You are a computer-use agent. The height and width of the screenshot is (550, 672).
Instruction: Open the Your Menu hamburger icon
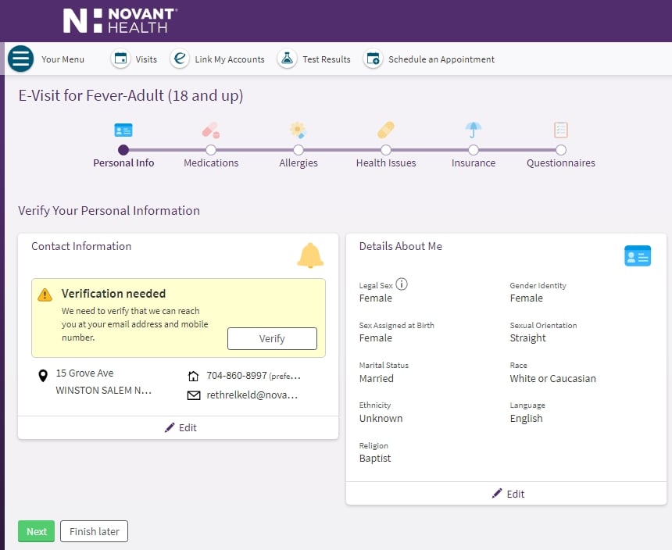pos(20,59)
